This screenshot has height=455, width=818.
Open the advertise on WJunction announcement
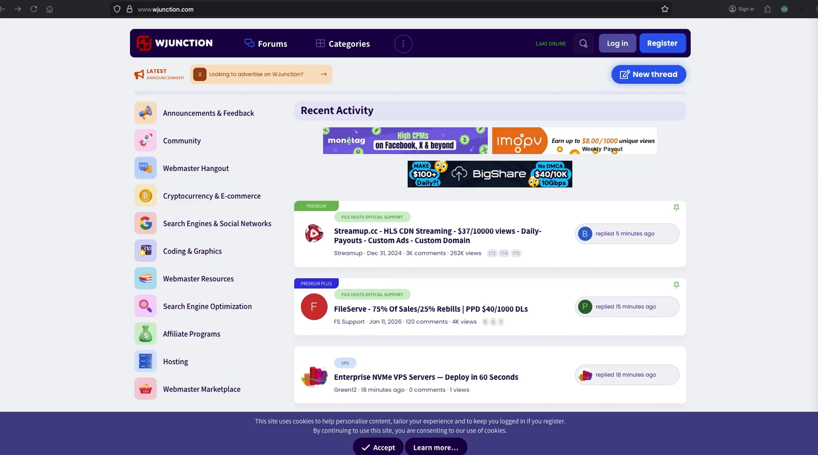(x=261, y=74)
